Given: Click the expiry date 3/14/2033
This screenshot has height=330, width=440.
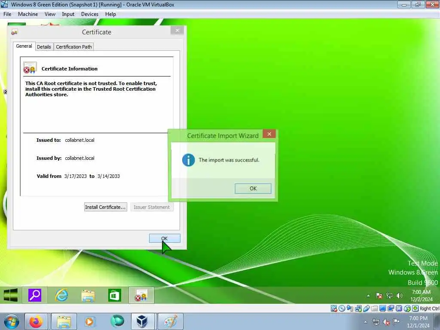Looking at the screenshot, I should (109, 176).
